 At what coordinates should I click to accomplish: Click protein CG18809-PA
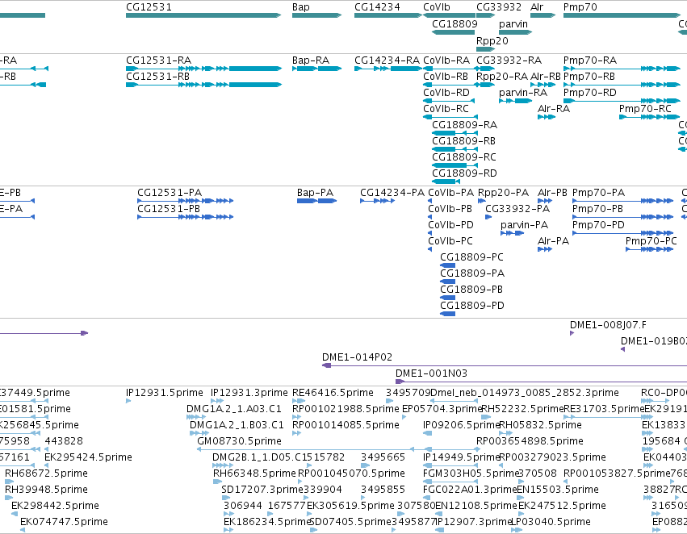472,273
